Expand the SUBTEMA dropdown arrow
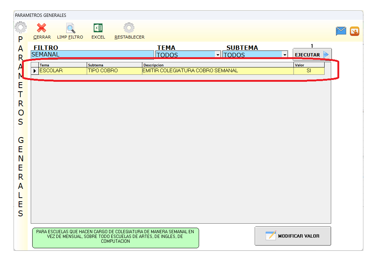The image size is (389, 275). pyautogui.click(x=285, y=55)
